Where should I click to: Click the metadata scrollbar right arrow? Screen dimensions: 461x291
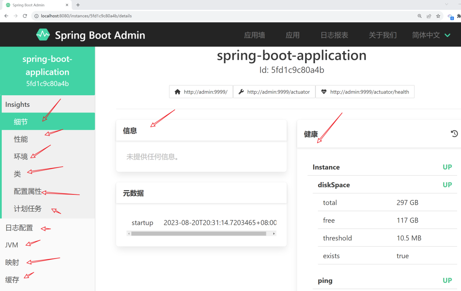(274, 234)
